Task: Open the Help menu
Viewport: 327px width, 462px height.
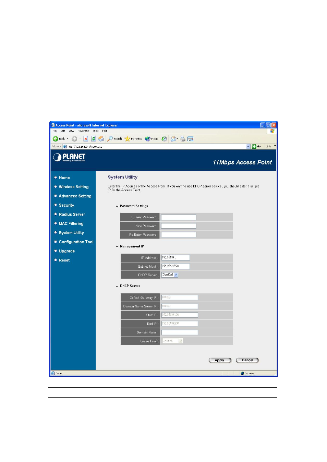Action: pyautogui.click(x=105, y=131)
